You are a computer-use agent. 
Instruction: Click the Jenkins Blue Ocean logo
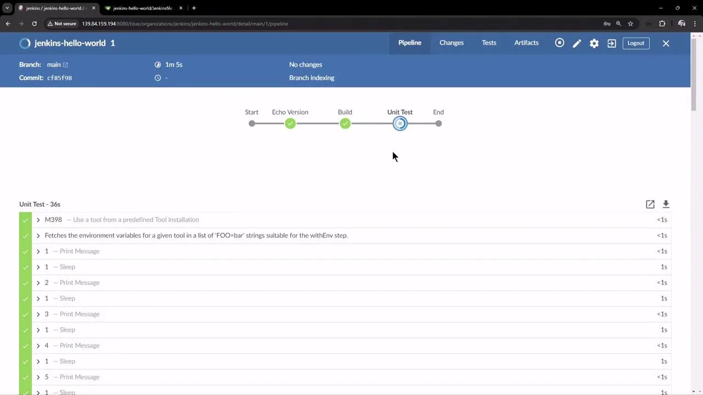tap(24, 43)
